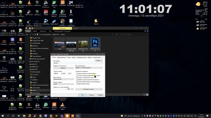Screen dimensions: 211x118
Task: Open Google Chrome on taskbar
Action: (x=40, y=116)
